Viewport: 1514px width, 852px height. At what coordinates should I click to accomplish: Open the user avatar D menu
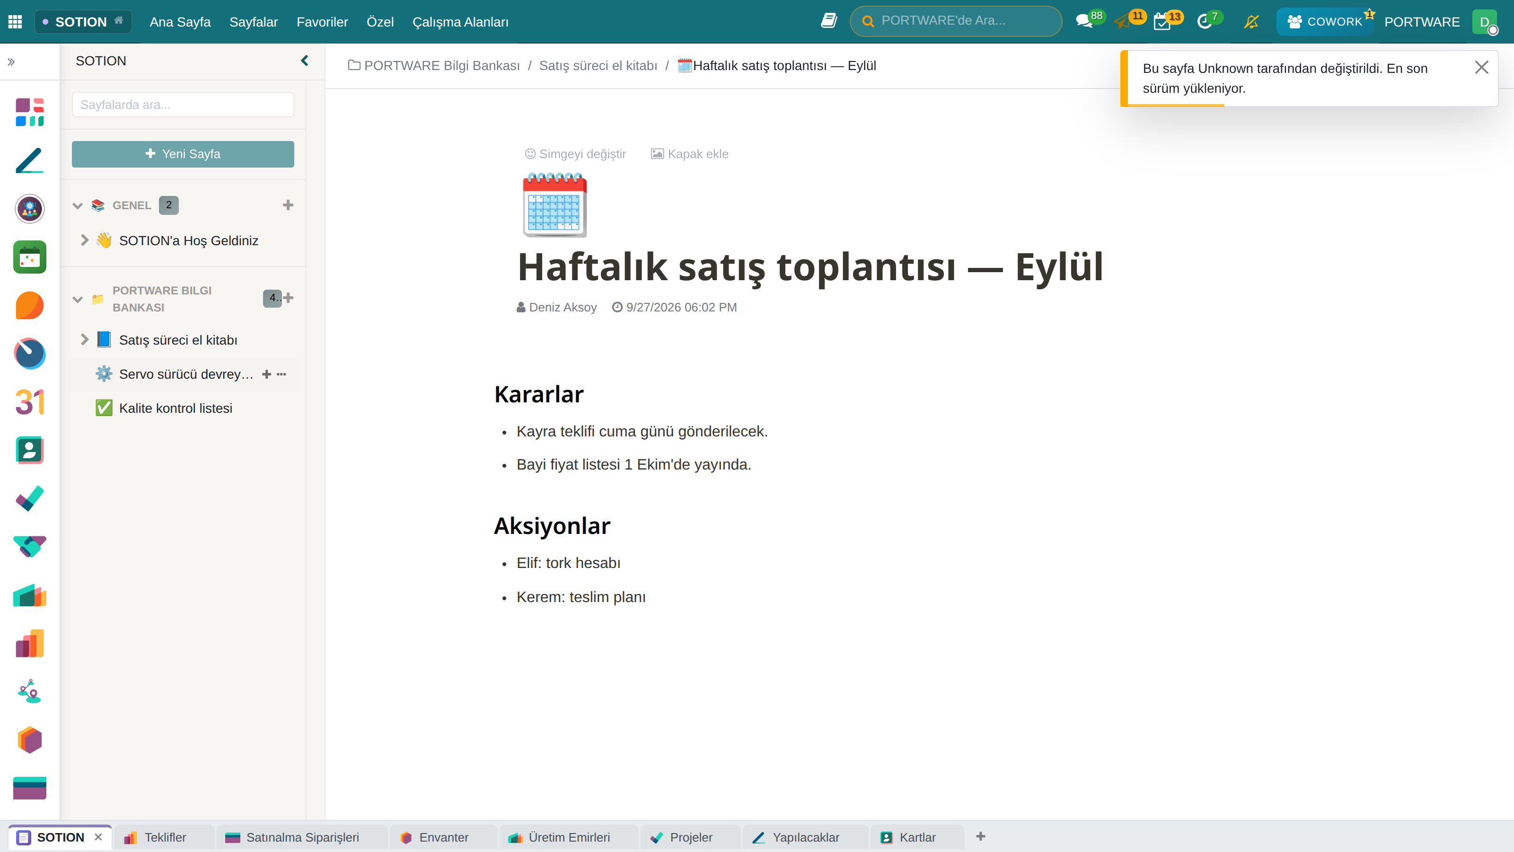click(1485, 22)
